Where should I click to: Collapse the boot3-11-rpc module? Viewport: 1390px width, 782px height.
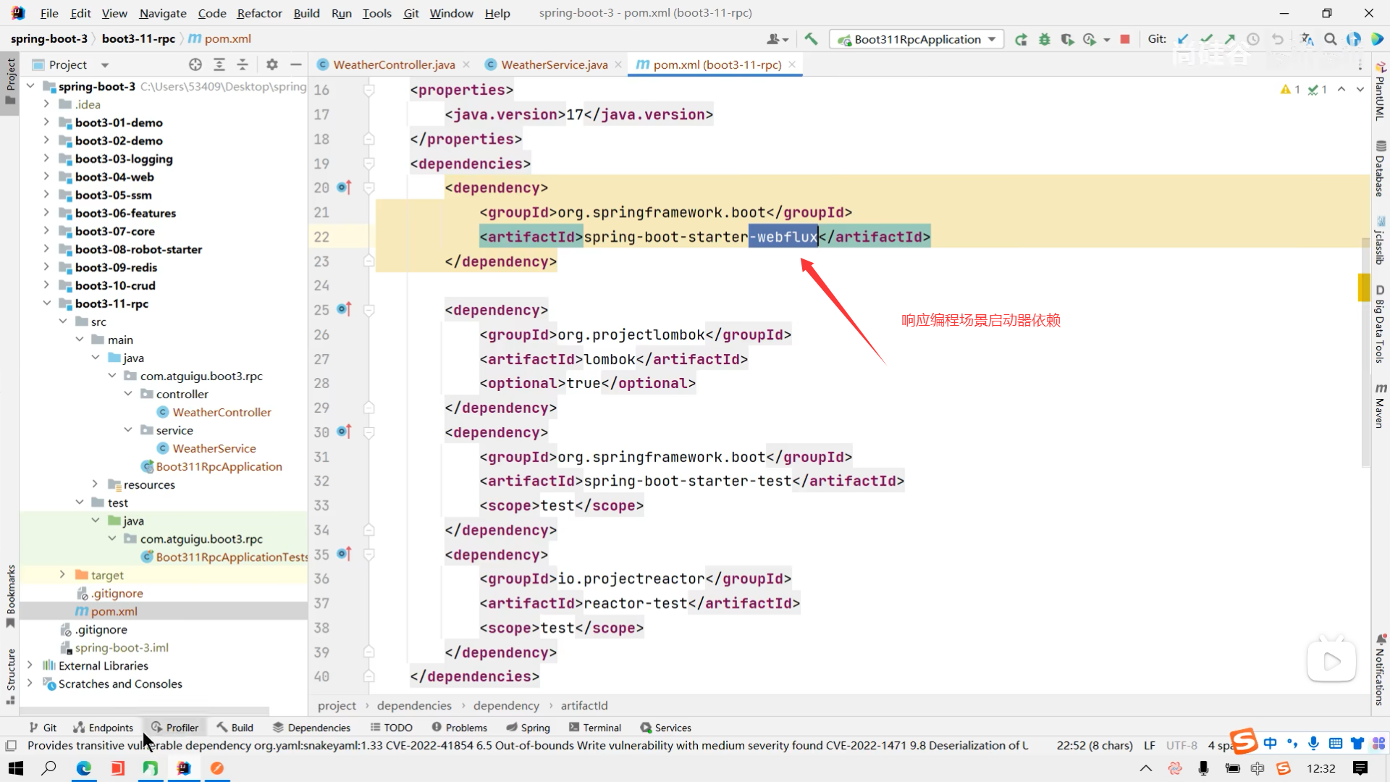point(46,303)
